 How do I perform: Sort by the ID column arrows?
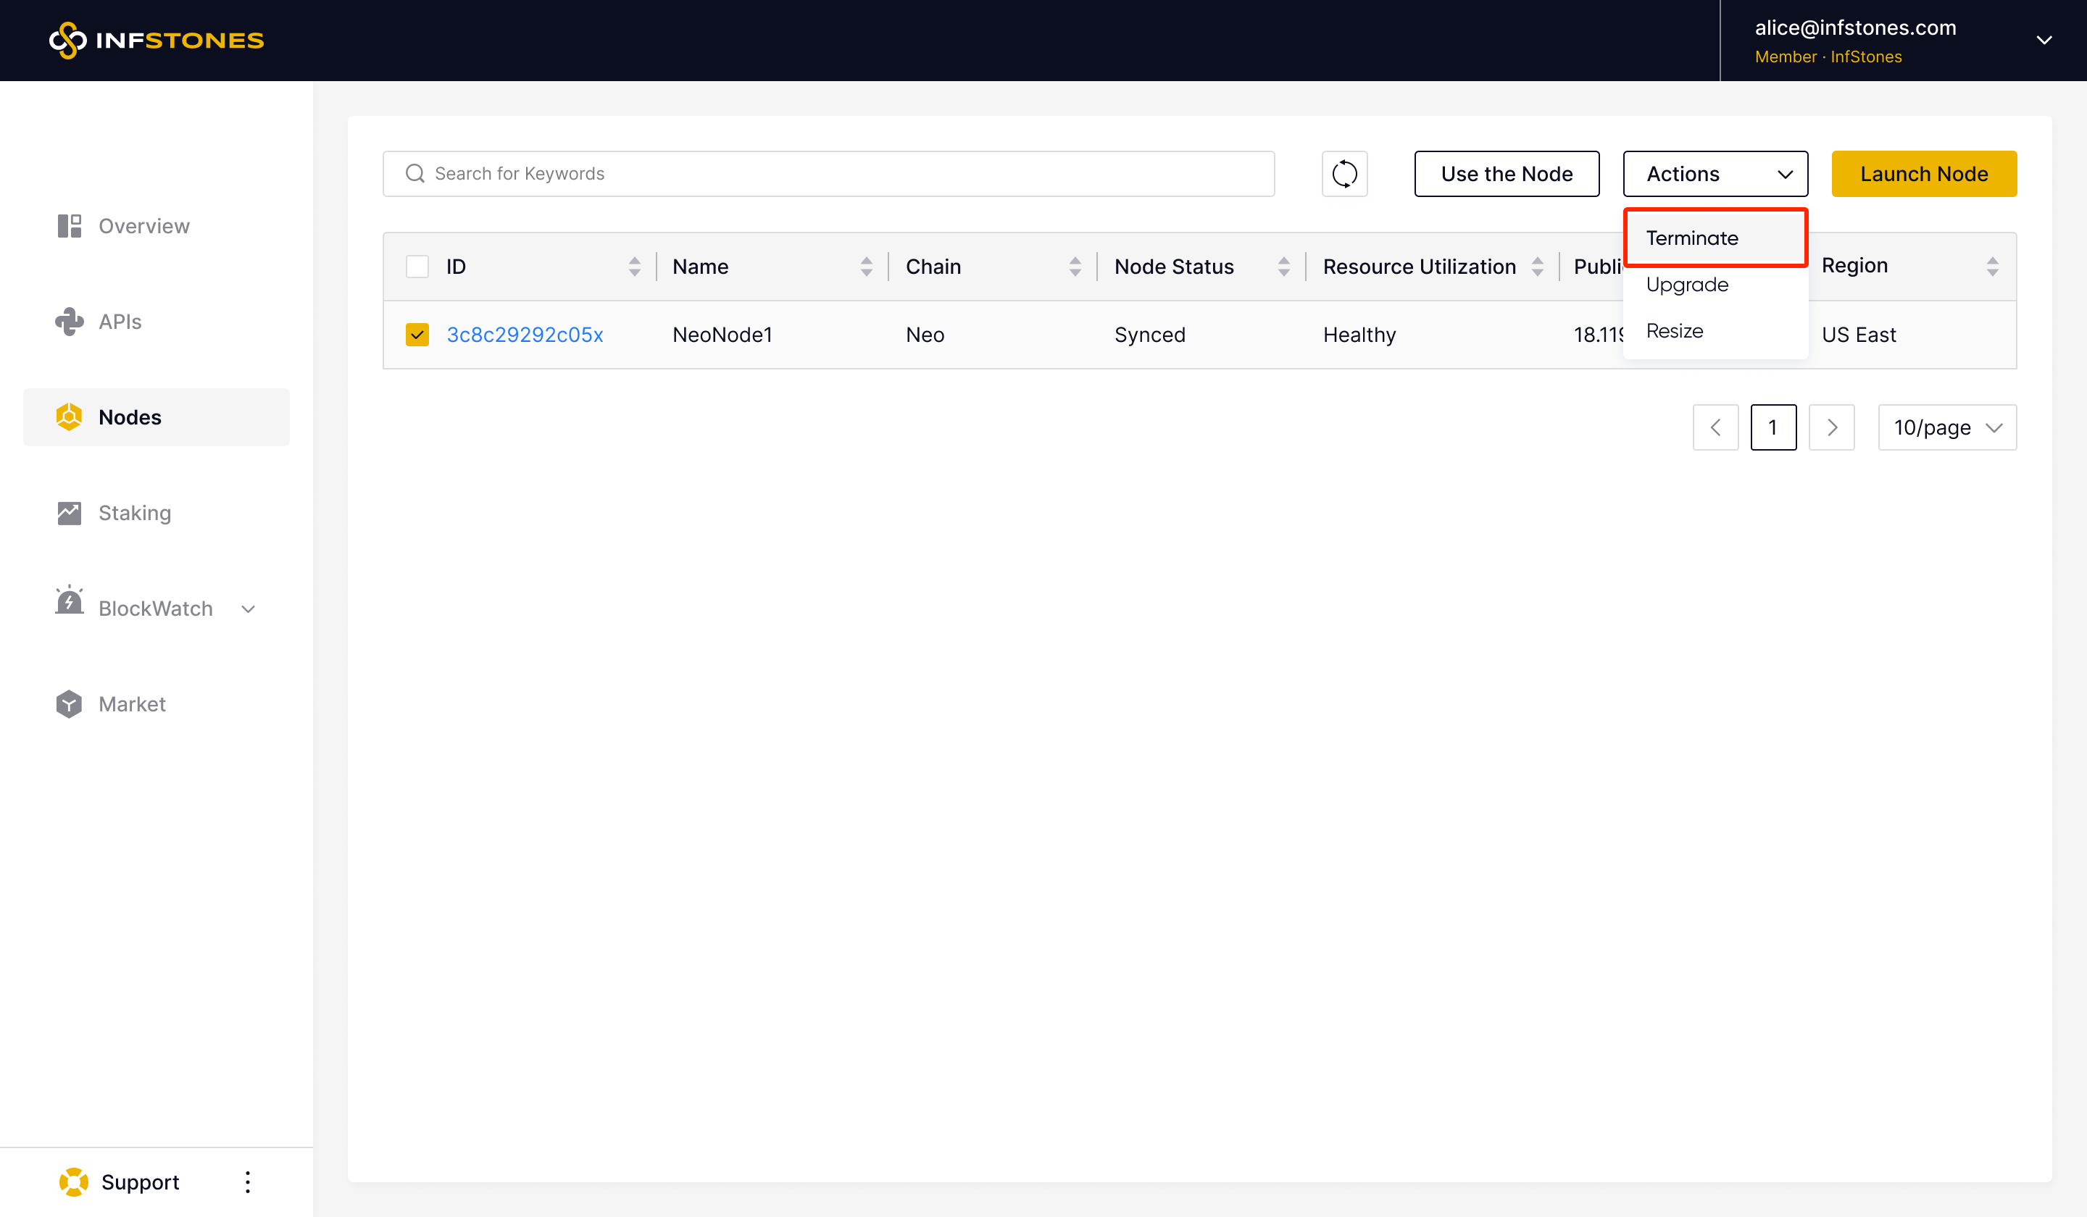634,267
